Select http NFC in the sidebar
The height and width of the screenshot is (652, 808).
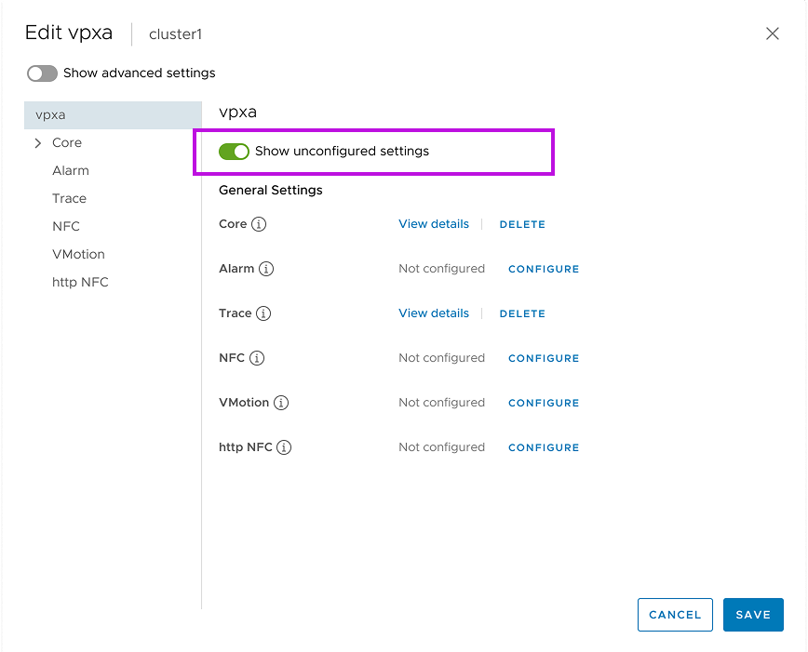click(x=80, y=283)
